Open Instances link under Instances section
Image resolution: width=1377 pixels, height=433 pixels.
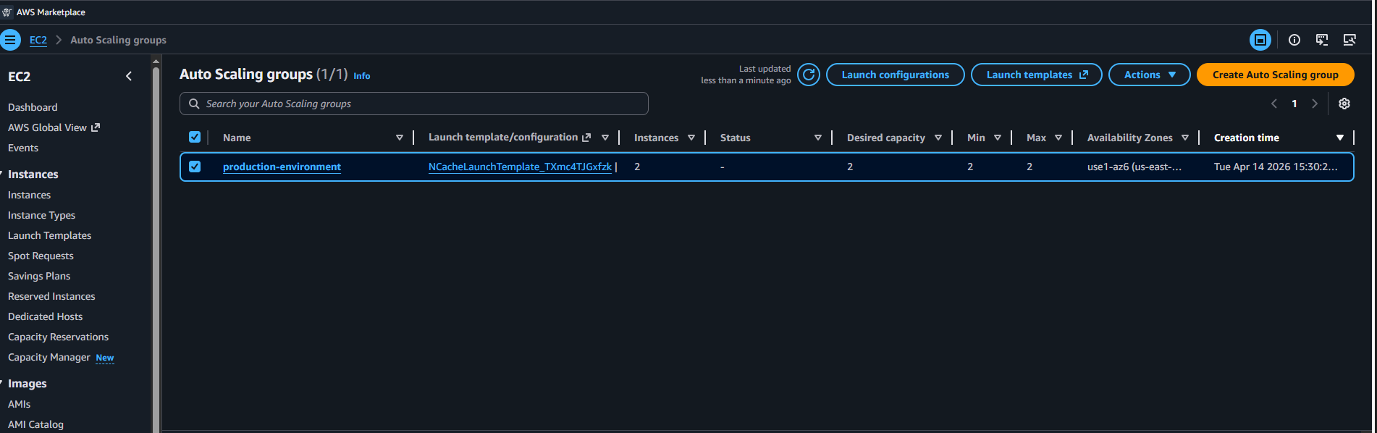click(x=29, y=195)
